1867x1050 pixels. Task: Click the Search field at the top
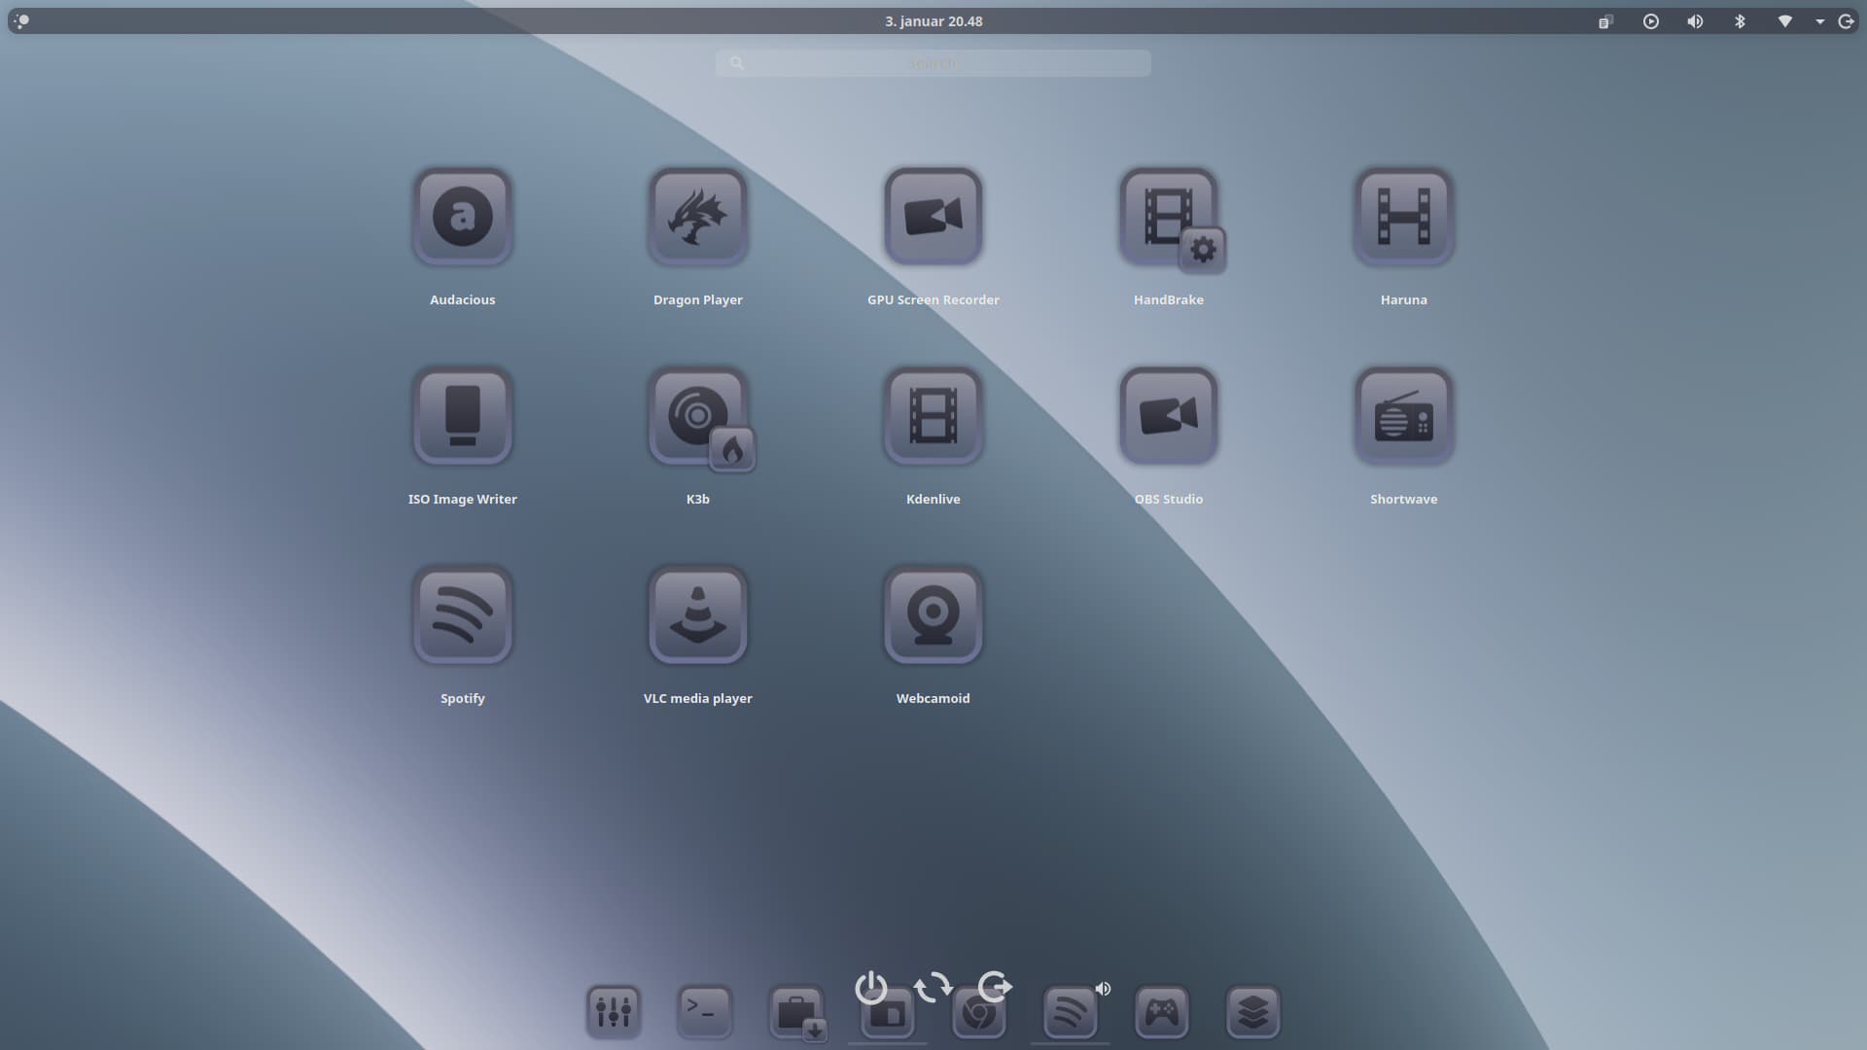tap(933, 63)
